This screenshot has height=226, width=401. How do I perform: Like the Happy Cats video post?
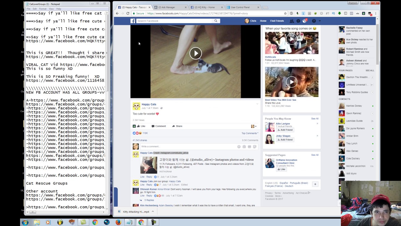click(141, 126)
